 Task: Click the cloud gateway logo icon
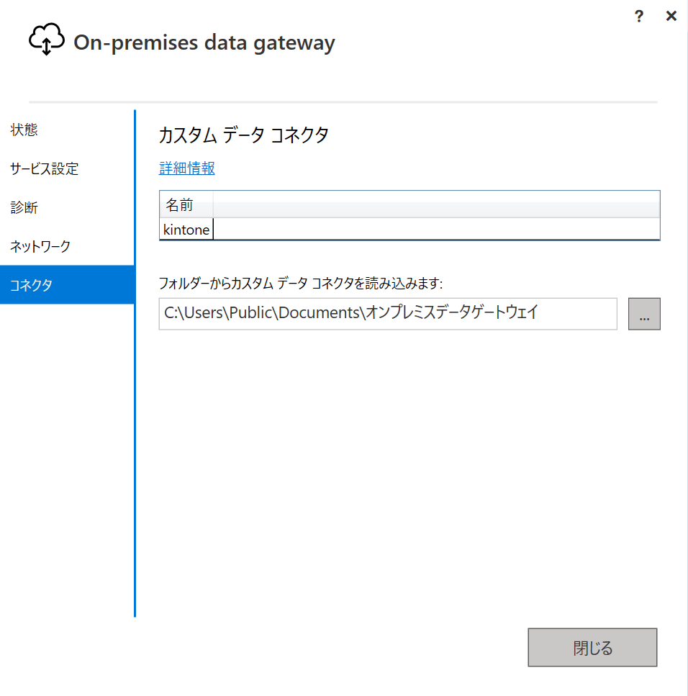46,41
